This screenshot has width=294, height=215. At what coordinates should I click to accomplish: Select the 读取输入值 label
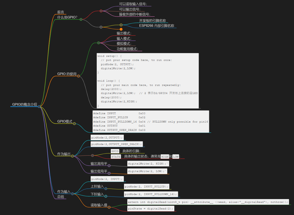click(99, 205)
